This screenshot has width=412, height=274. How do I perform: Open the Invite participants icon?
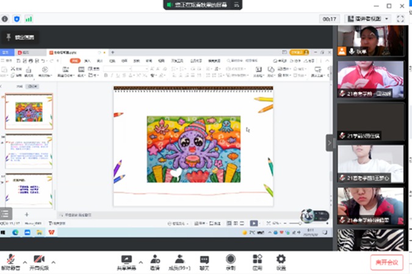click(155, 259)
